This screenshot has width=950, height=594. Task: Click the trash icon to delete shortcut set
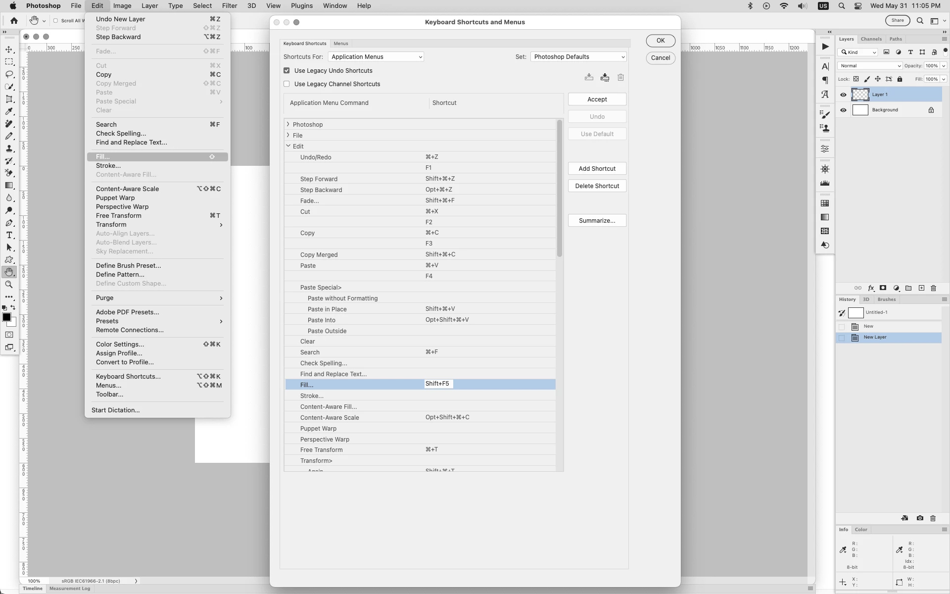(x=620, y=77)
